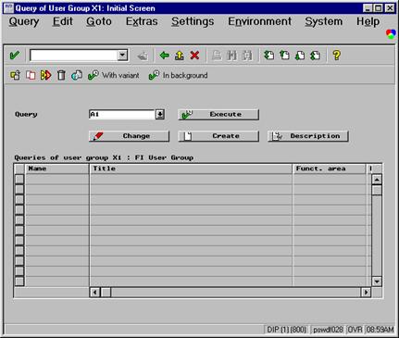Select the topmost row selector in queries table
399x338 pixels.
pyautogui.click(x=19, y=179)
